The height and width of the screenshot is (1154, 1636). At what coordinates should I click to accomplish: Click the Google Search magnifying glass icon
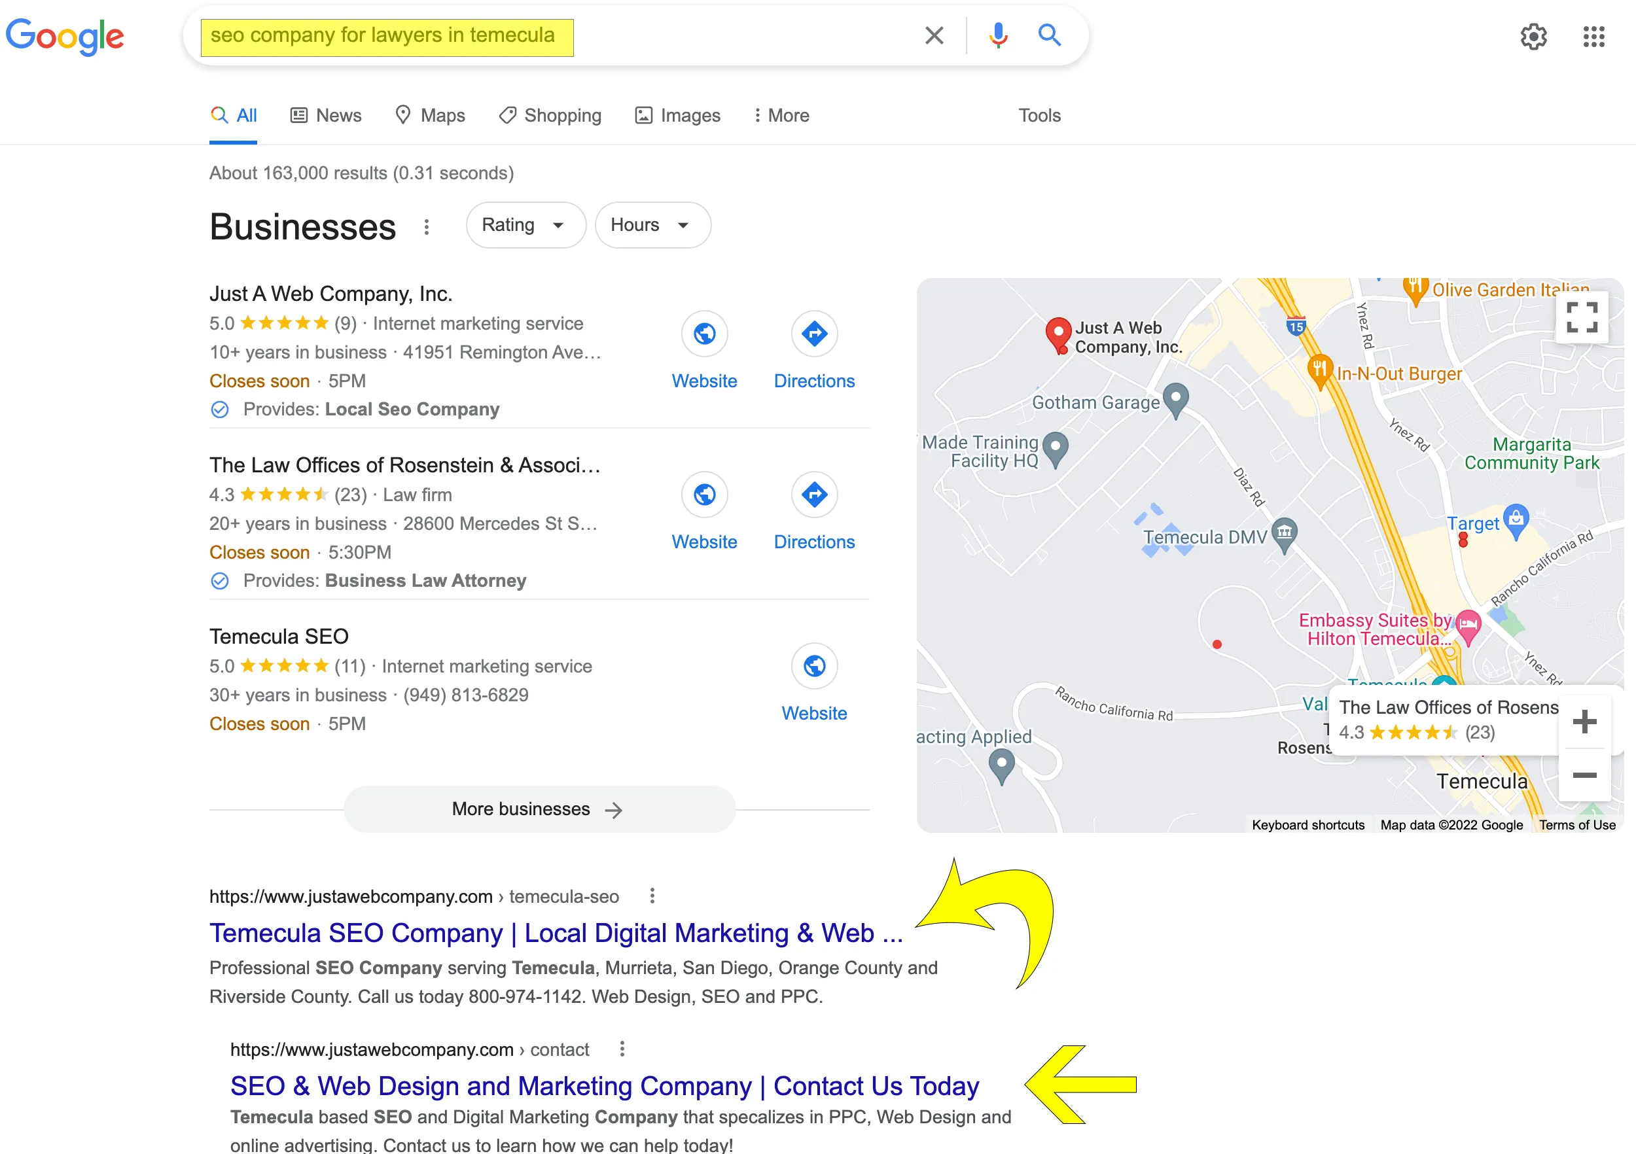(1049, 34)
